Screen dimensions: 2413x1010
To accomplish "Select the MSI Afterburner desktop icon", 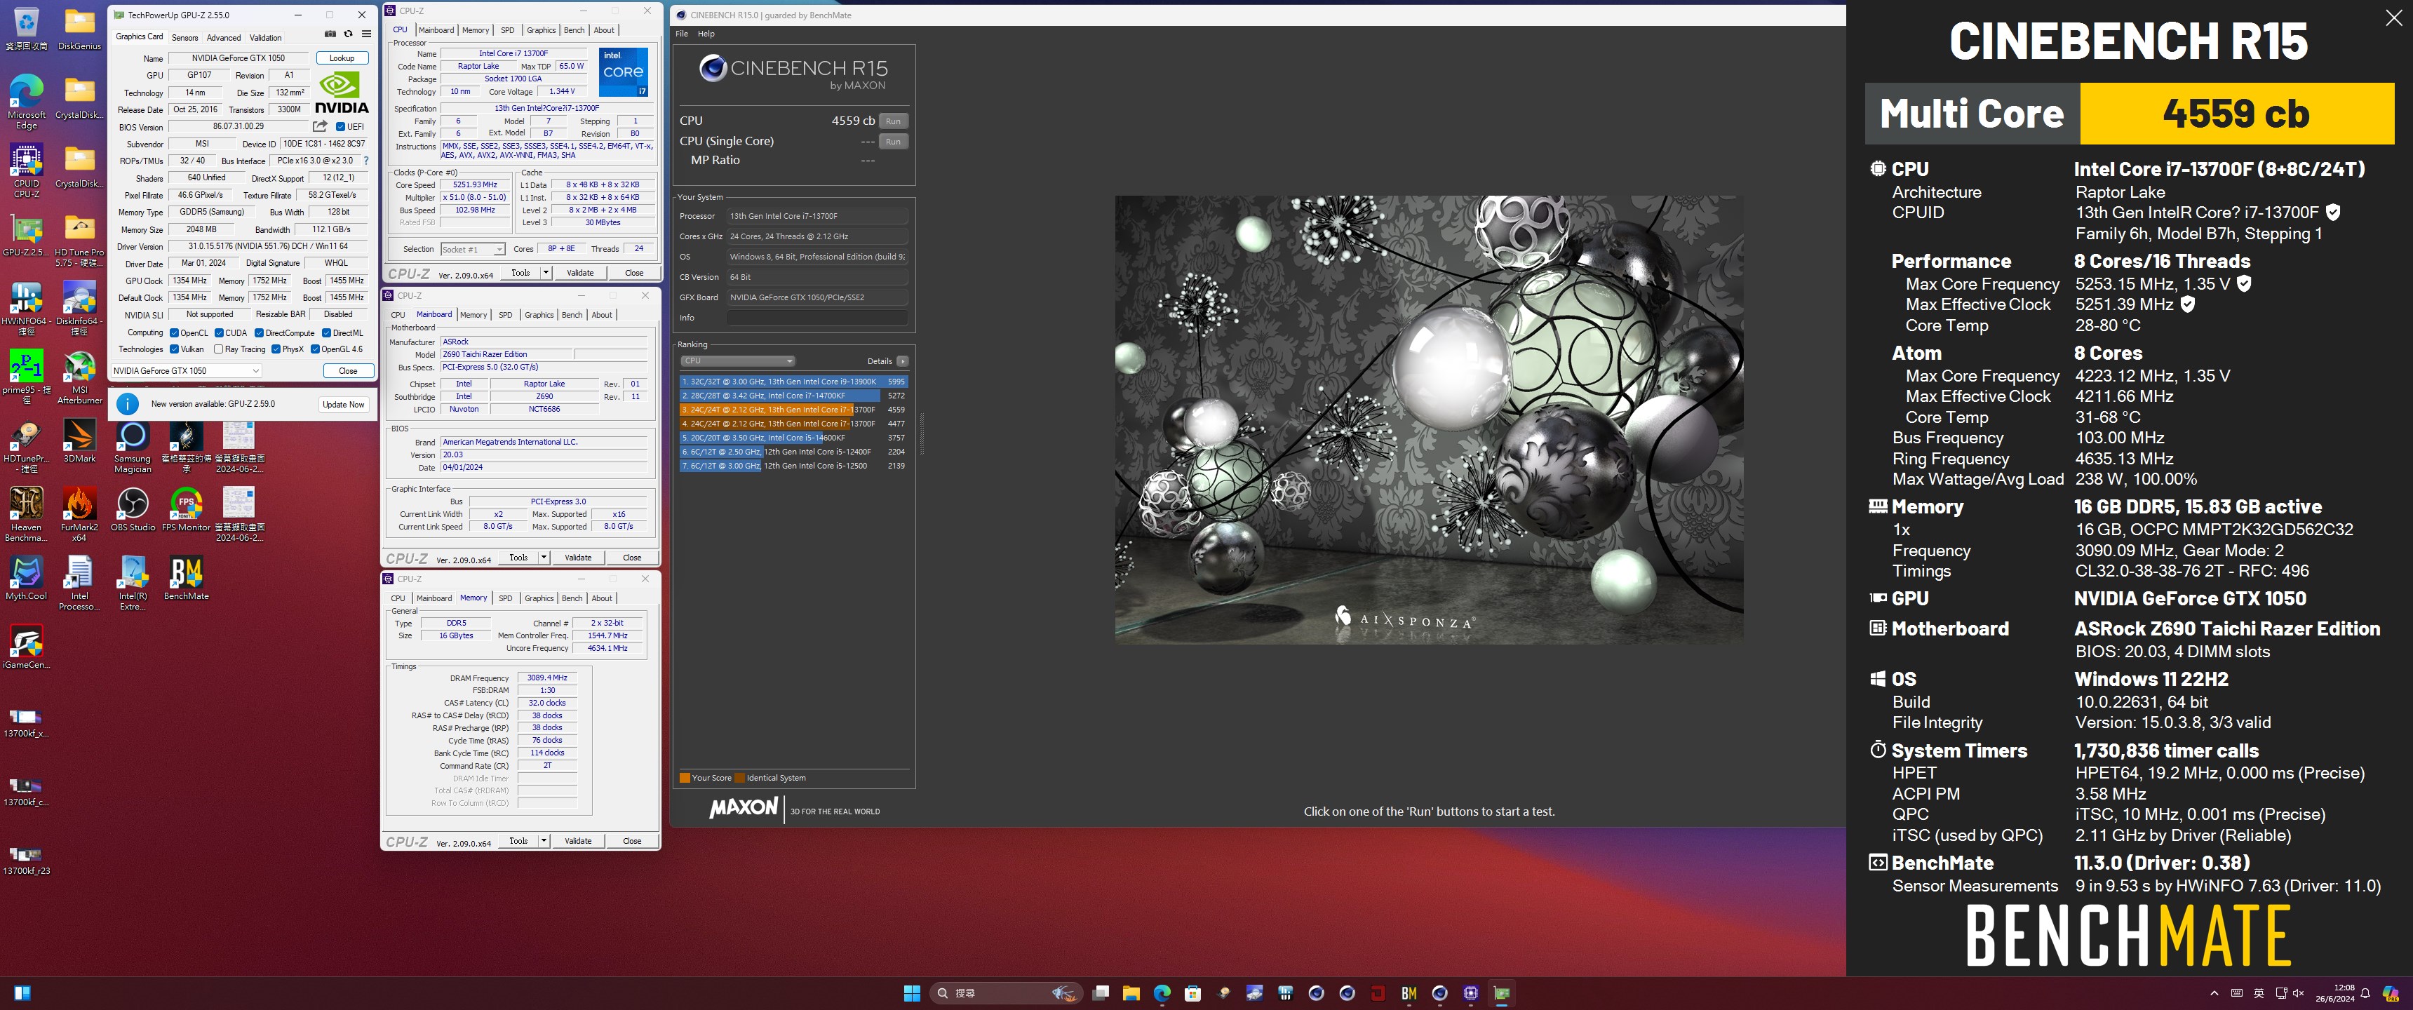I will [x=80, y=377].
